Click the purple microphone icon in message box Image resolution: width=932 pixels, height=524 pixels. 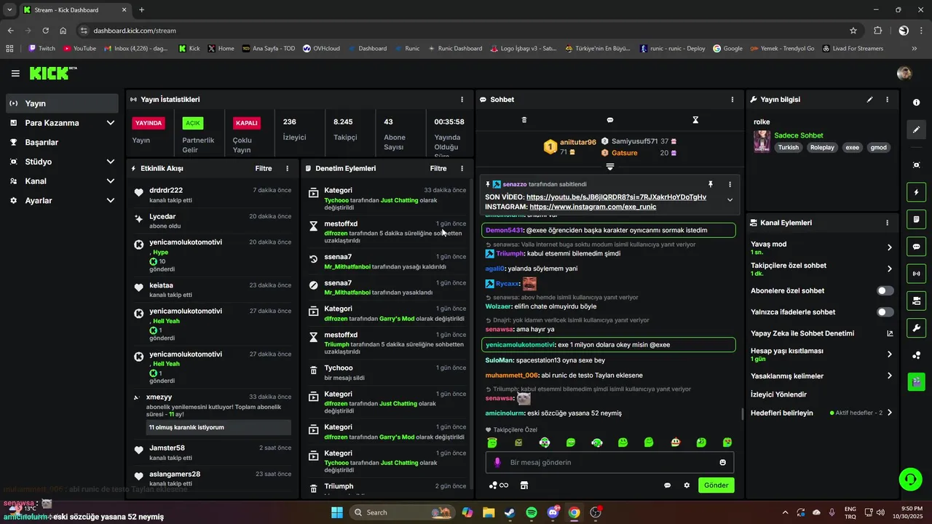(498, 462)
